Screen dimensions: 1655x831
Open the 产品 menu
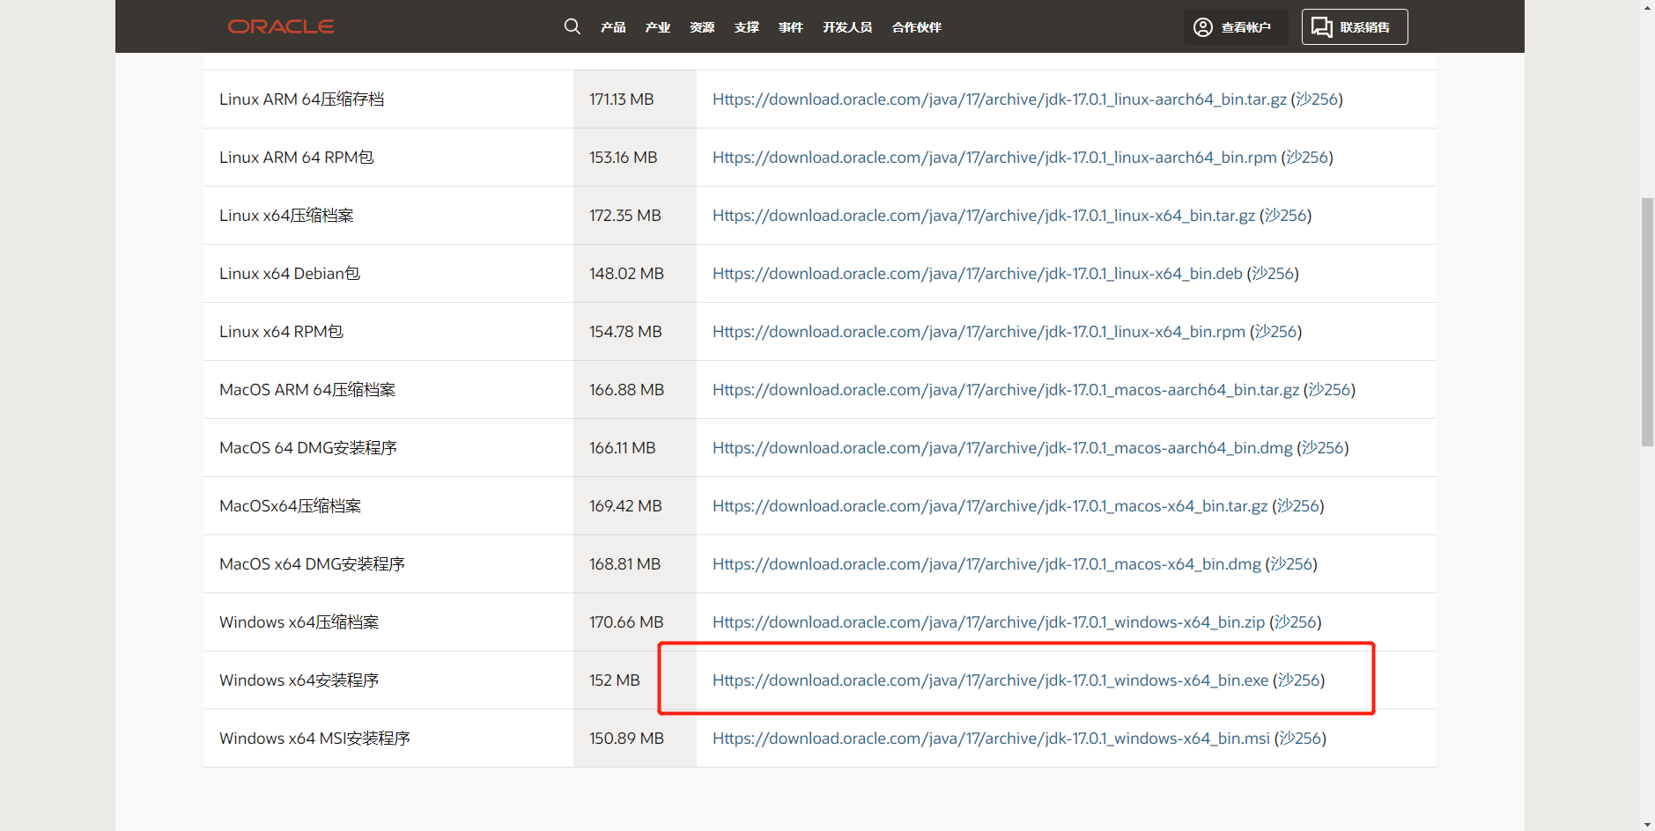click(613, 27)
